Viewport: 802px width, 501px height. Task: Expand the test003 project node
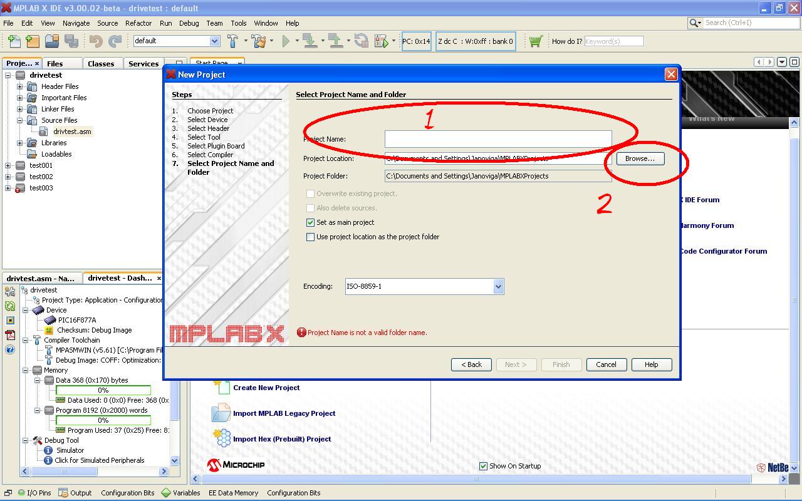click(x=8, y=188)
